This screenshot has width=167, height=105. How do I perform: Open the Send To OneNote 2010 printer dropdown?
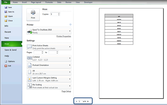pyautogui.click(x=49, y=31)
